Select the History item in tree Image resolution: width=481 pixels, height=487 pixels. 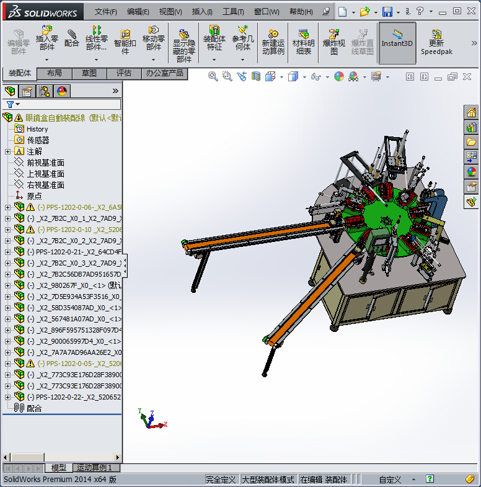37,129
